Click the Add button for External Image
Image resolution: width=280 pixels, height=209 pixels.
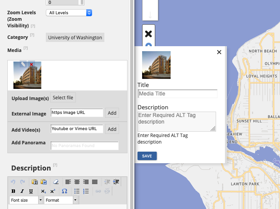112,113
